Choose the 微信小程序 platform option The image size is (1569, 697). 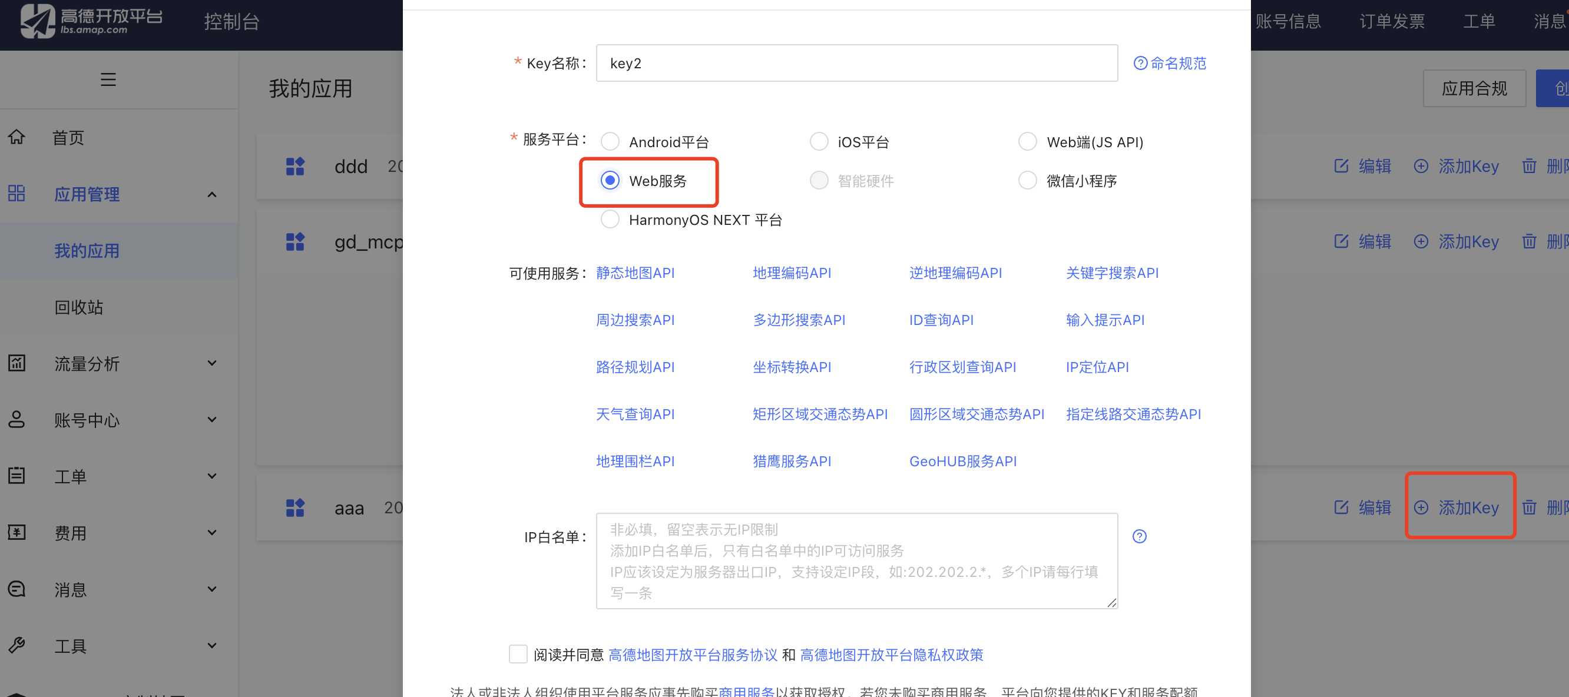pos(1028,181)
